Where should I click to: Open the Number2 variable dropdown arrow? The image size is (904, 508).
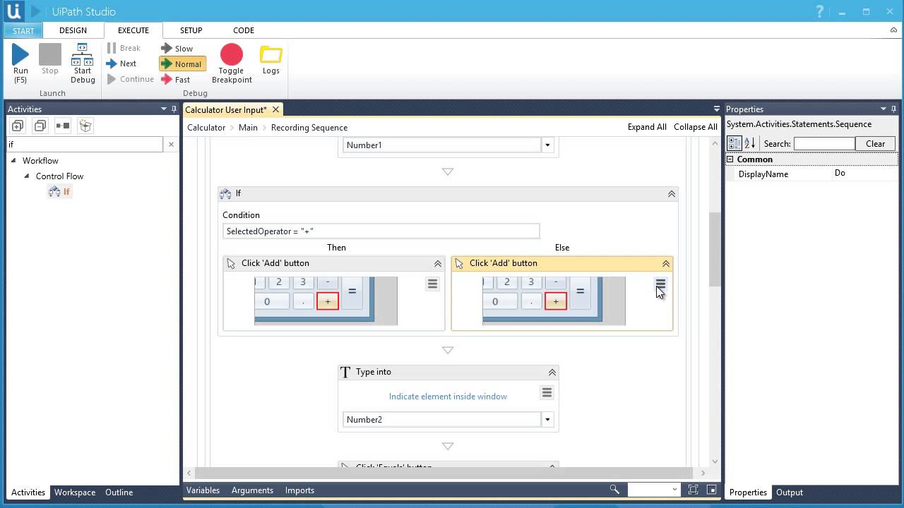point(547,420)
